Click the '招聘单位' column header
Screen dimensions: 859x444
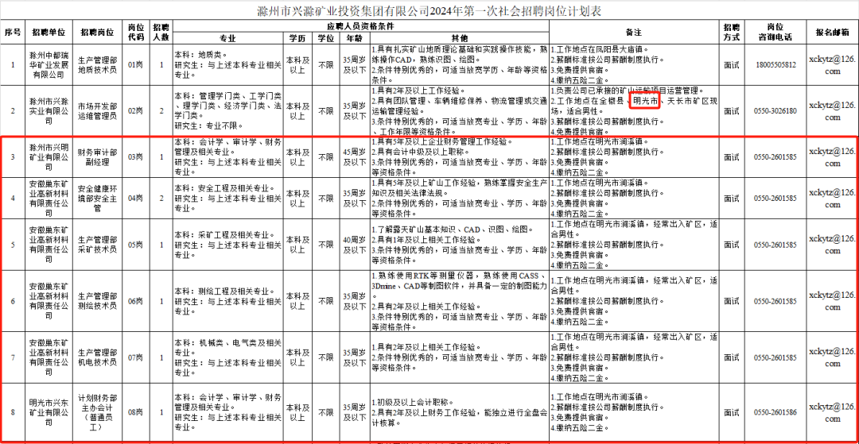pos(49,33)
